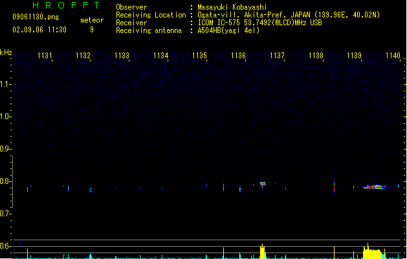This screenshot has width=407, height=259.
Task: Click the 1139 time axis label
Action: coord(354,56)
